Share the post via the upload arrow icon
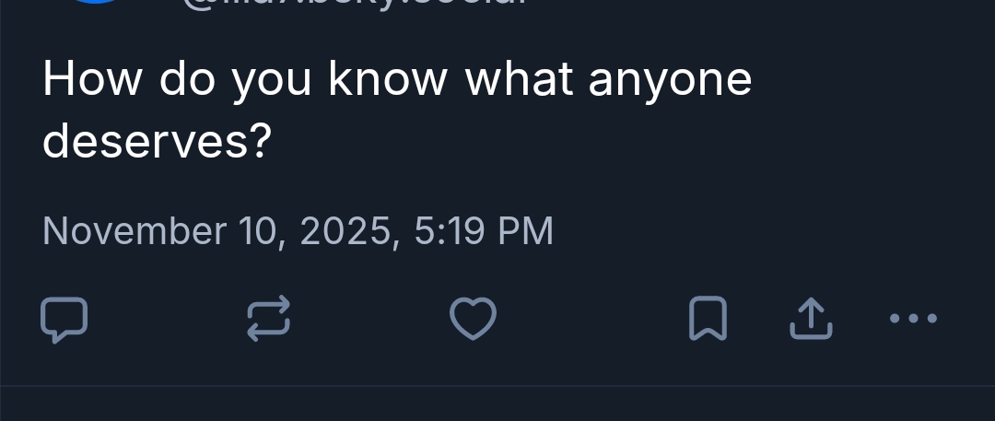The height and width of the screenshot is (421, 995). pos(812,319)
